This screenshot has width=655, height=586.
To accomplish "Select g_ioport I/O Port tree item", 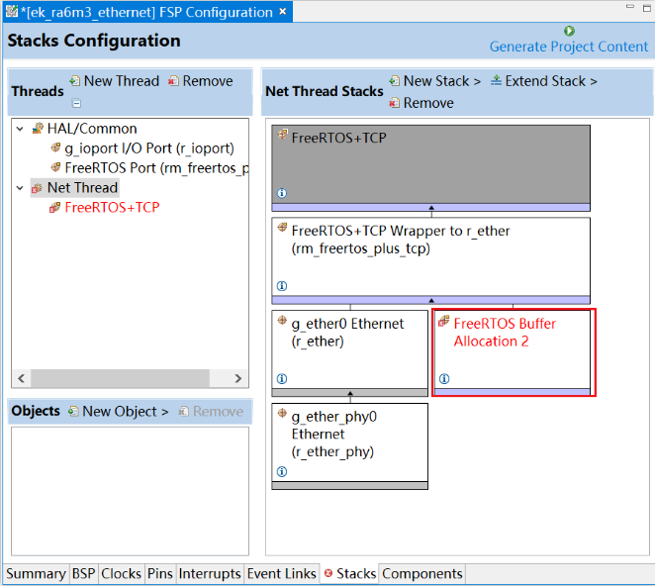I will (148, 148).
